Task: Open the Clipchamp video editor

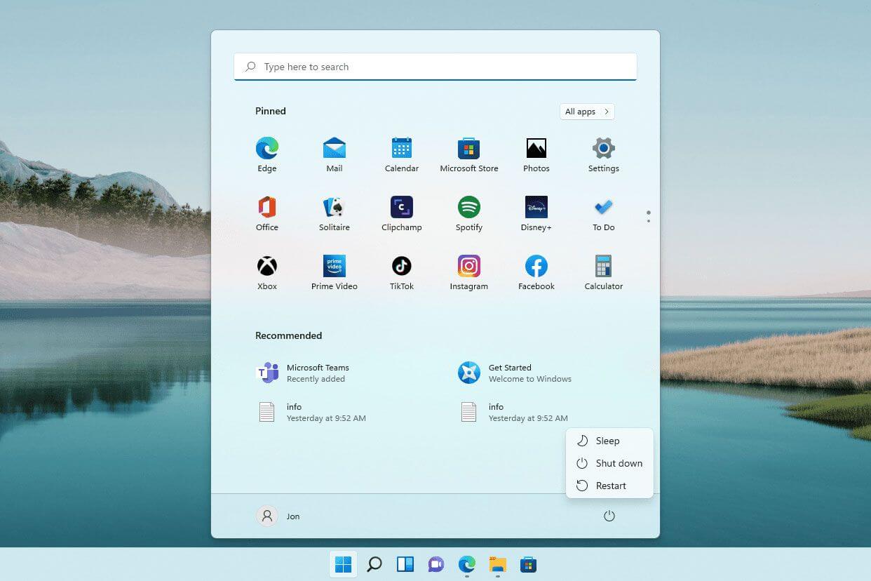Action: (x=401, y=208)
